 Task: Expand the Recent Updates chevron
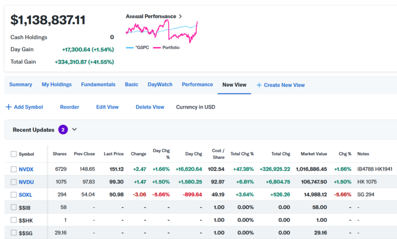tap(74, 130)
